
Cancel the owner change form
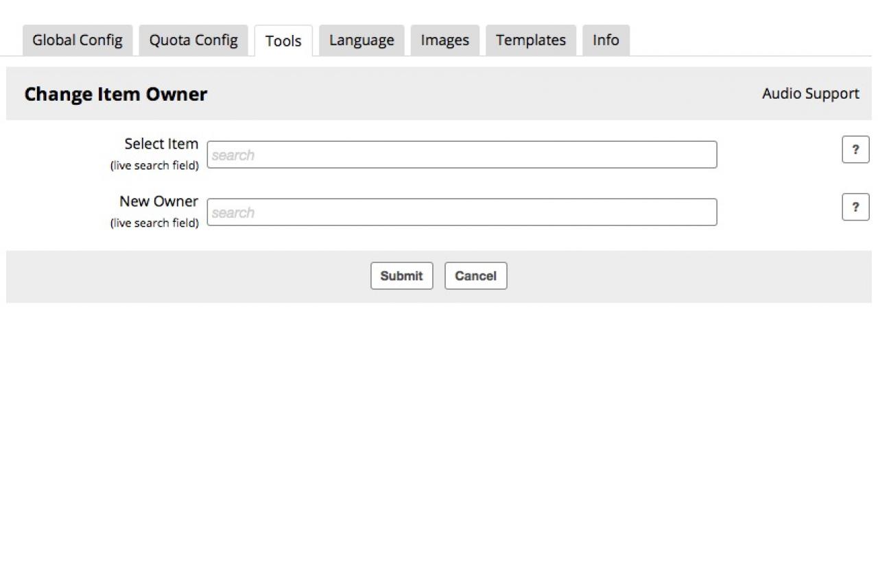475,276
